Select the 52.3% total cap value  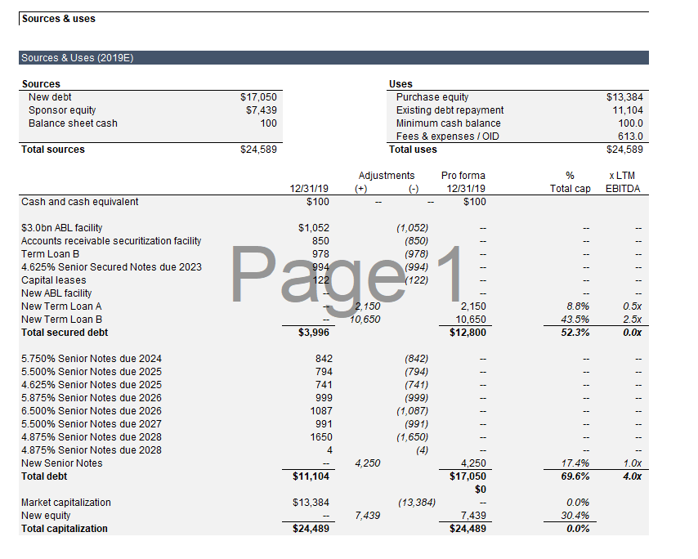575,333
